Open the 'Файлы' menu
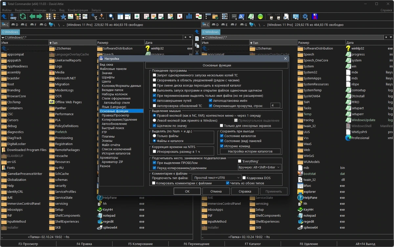 [x=7, y=10]
